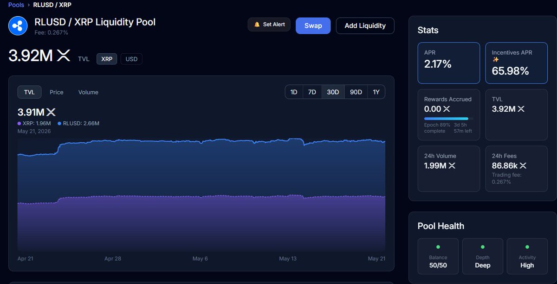Open the Incentives APR 65.98% card
The width and height of the screenshot is (557, 284).
coord(517,63)
